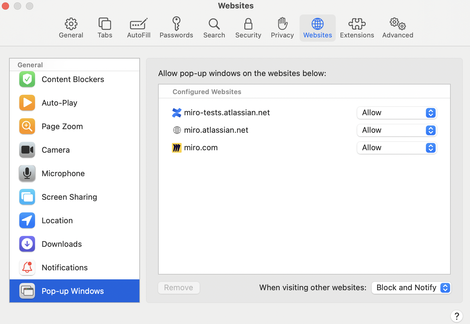The height and width of the screenshot is (324, 470).
Task: Open Page Zoom settings
Action: point(62,126)
